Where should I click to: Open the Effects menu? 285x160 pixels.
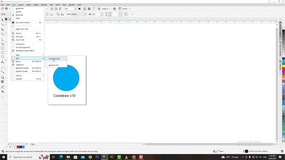pyautogui.click(x=36, y=5)
